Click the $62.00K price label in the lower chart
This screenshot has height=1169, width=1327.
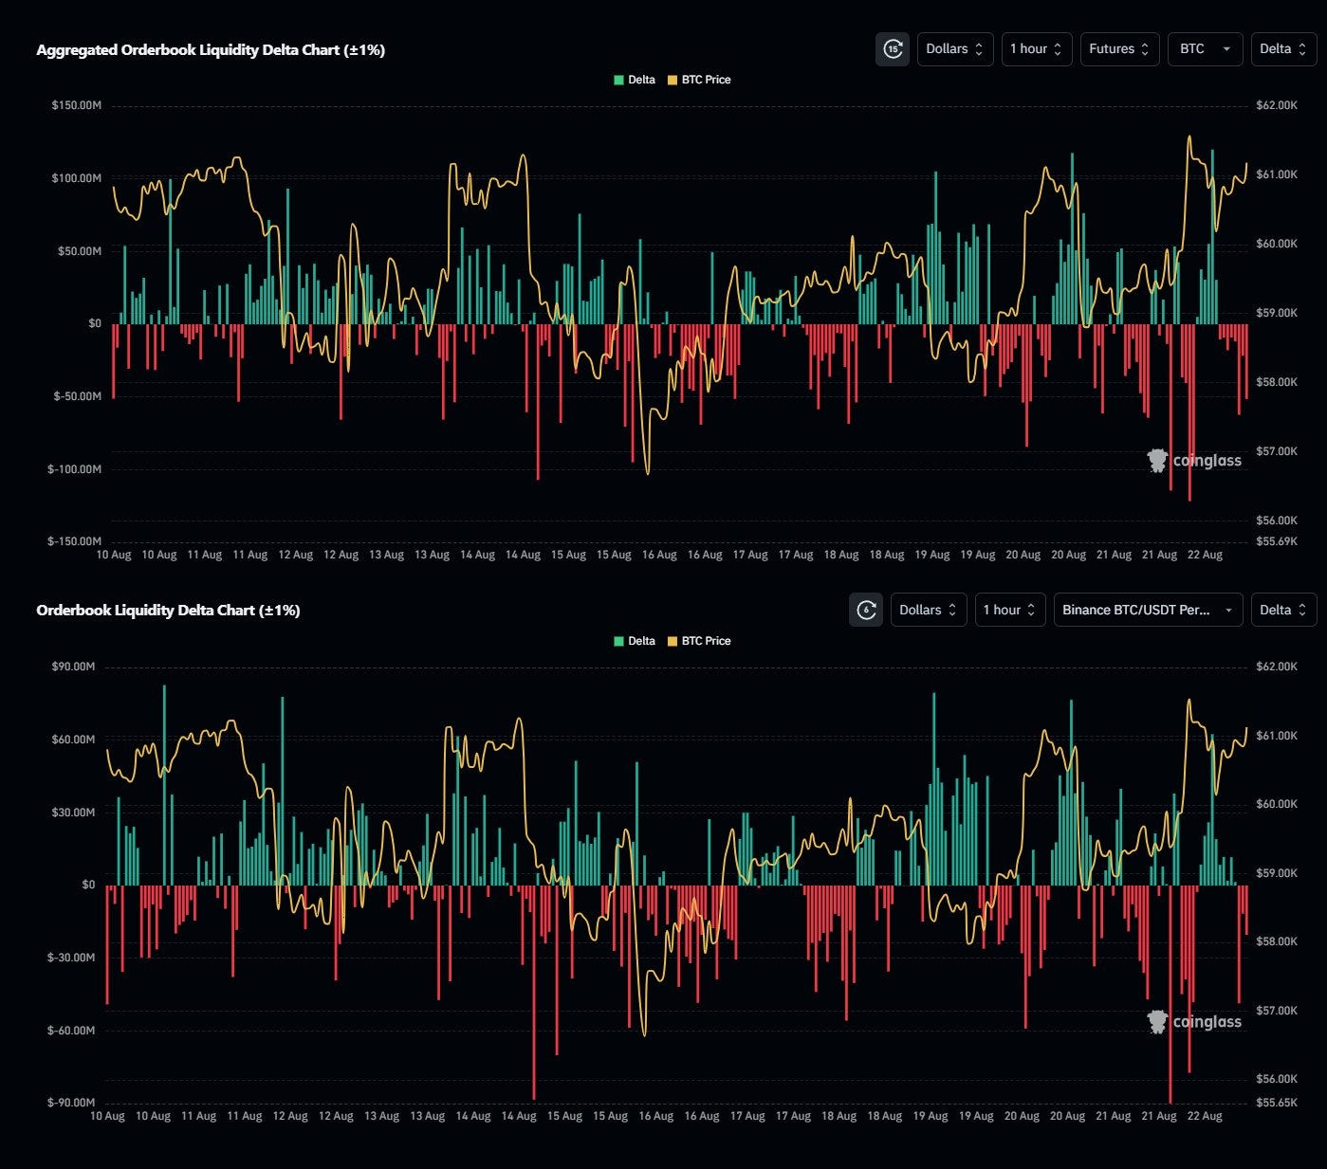[1276, 667]
